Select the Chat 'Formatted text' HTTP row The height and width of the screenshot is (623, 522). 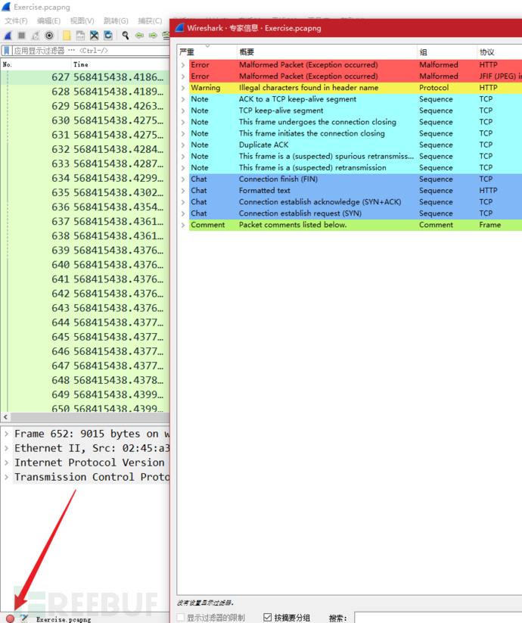coord(356,191)
